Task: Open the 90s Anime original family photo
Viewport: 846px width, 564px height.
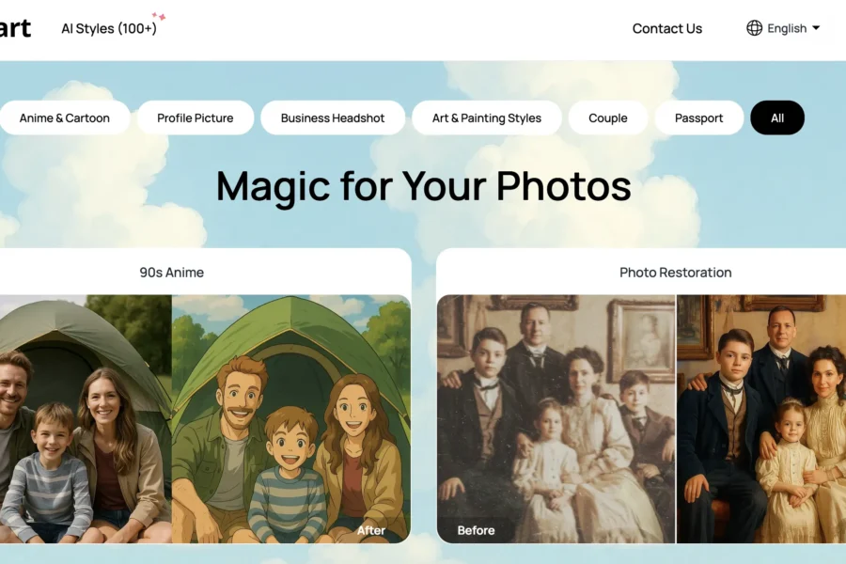Action: [86, 419]
